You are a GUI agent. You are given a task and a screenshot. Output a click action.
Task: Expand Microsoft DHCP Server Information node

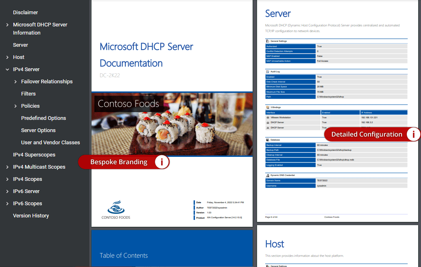tap(7, 25)
